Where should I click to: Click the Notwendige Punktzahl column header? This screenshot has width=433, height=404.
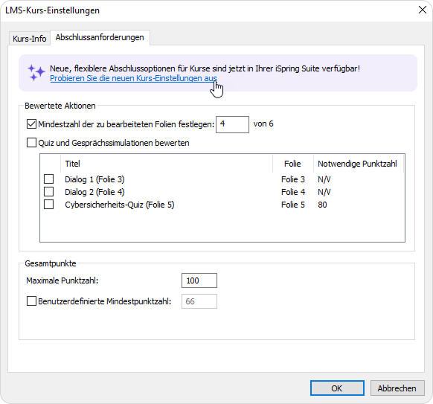[358, 164]
